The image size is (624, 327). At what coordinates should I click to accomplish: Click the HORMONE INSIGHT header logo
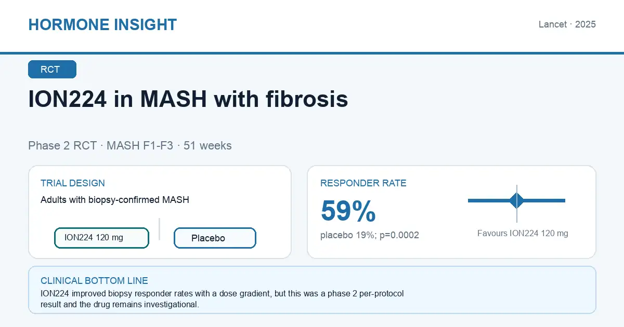(102, 24)
